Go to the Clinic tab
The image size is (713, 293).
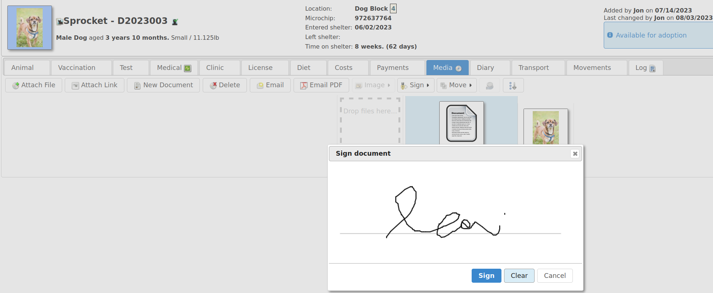point(220,68)
